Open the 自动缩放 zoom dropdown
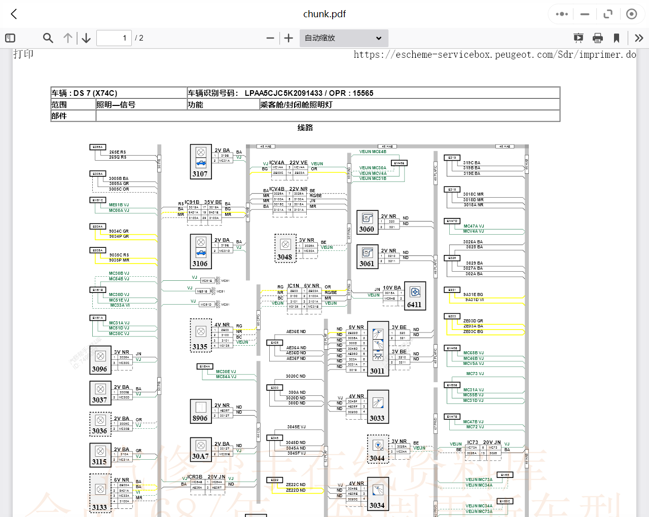 tap(343, 38)
